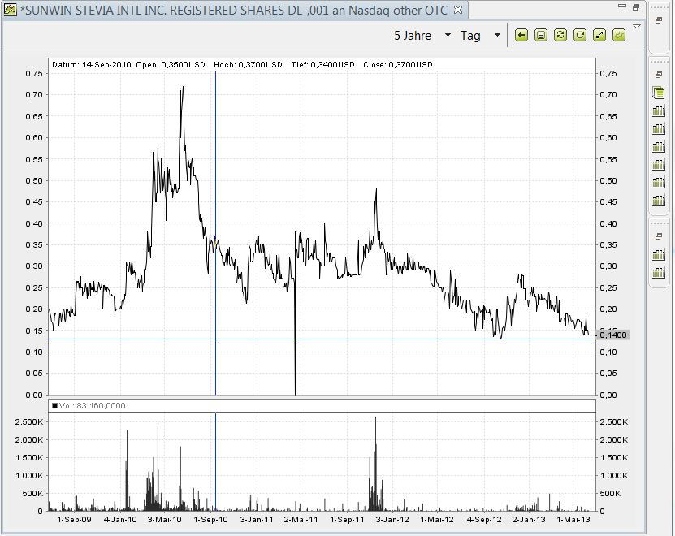This screenshot has height=536, width=675.
Task: Click the 2-Mai-11 date axis label
Action: (301, 519)
